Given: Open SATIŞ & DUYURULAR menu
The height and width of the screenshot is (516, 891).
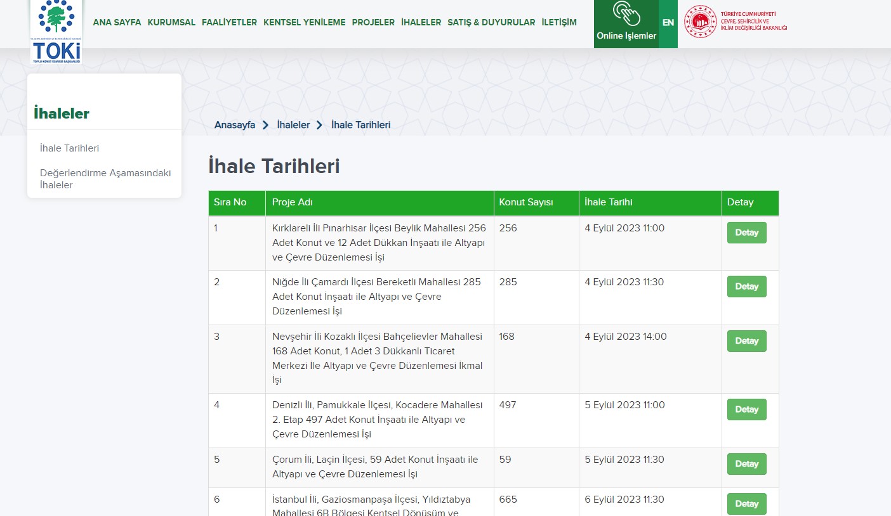Looking at the screenshot, I should coord(491,23).
